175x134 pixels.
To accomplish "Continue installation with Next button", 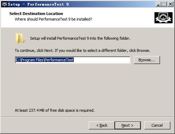I will click(128, 125).
